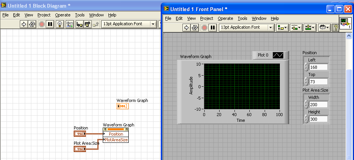This screenshot has width=354, height=160.
Task: Open Edit menu in Block Diagram
Action: click(16, 15)
